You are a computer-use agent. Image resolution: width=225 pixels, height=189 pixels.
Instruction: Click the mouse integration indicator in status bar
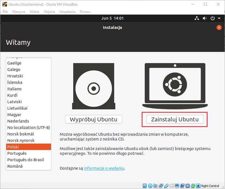point(193,186)
